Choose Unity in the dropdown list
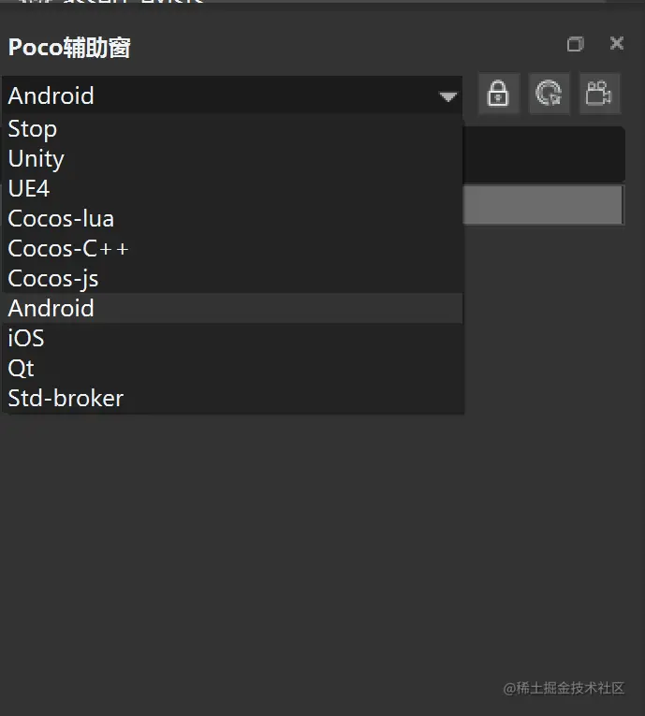Viewport: 645px width, 716px height. click(x=37, y=159)
